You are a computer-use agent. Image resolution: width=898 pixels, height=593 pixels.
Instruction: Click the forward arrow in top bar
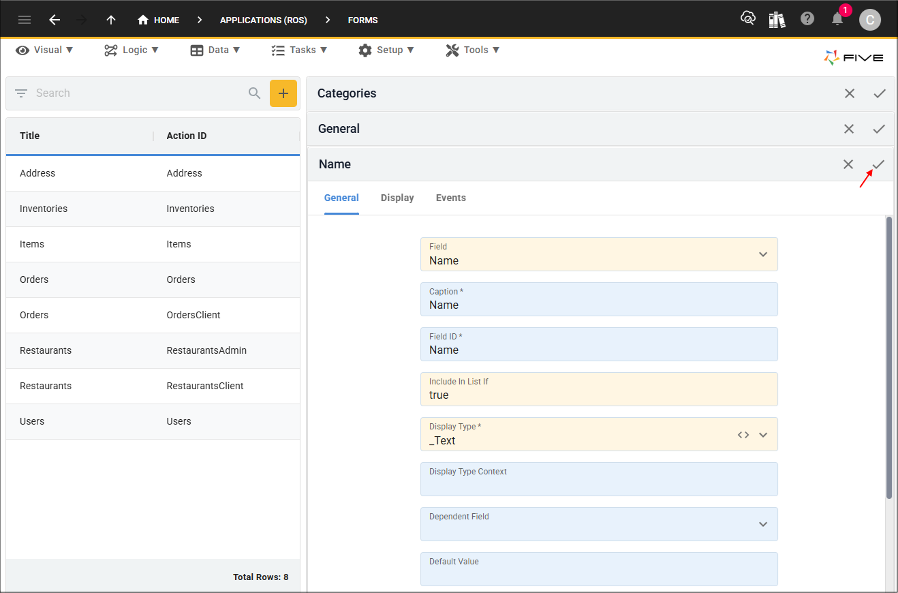tap(82, 20)
